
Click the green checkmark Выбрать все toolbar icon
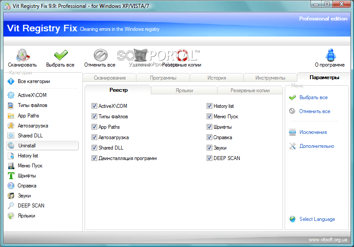(x=61, y=55)
